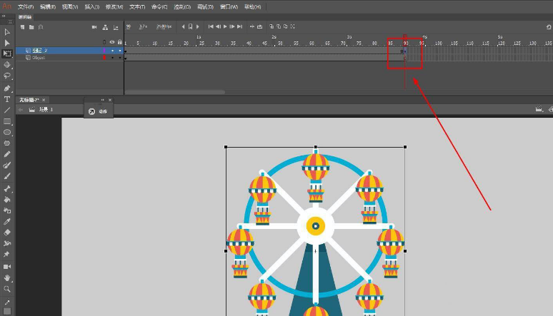Click the Object layer's red outline color swatch
Image resolution: width=553 pixels, height=316 pixels.
click(104, 58)
